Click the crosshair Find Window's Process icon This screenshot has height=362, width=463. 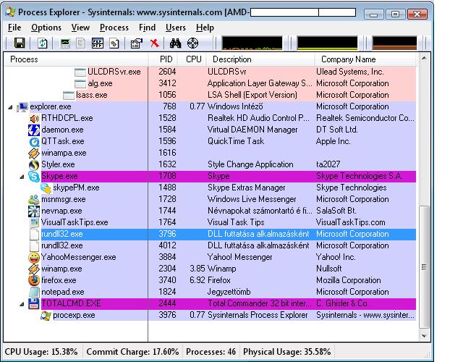pos(192,43)
